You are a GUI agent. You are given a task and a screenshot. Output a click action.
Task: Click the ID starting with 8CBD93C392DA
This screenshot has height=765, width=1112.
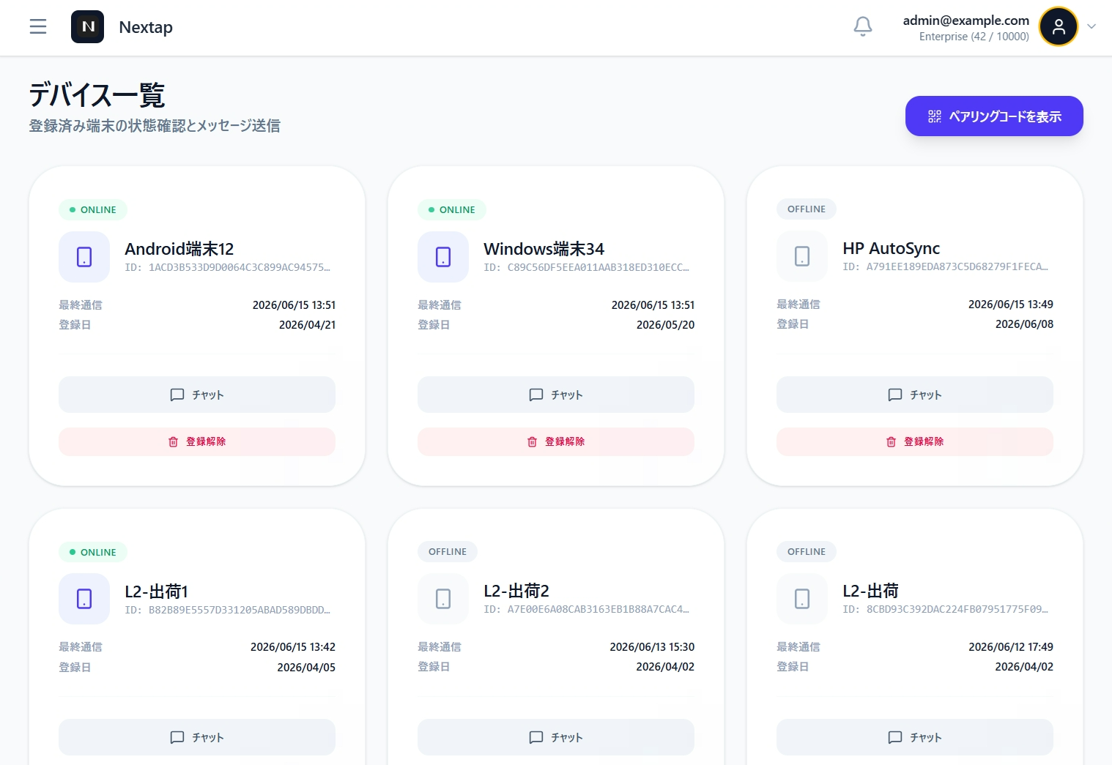coord(946,609)
